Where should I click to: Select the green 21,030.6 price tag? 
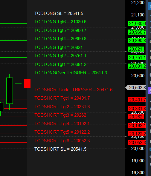point(137,24)
